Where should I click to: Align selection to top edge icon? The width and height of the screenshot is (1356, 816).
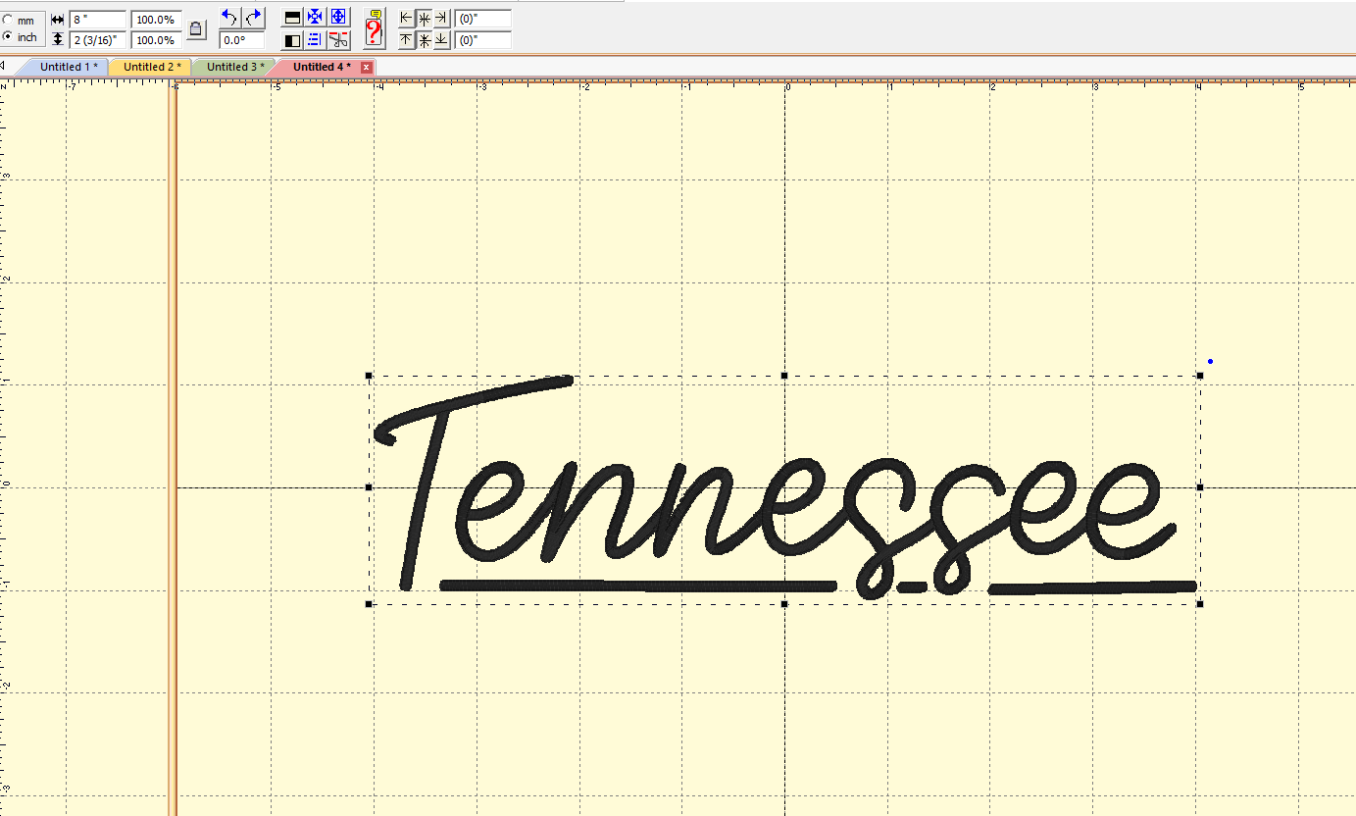[x=407, y=40]
